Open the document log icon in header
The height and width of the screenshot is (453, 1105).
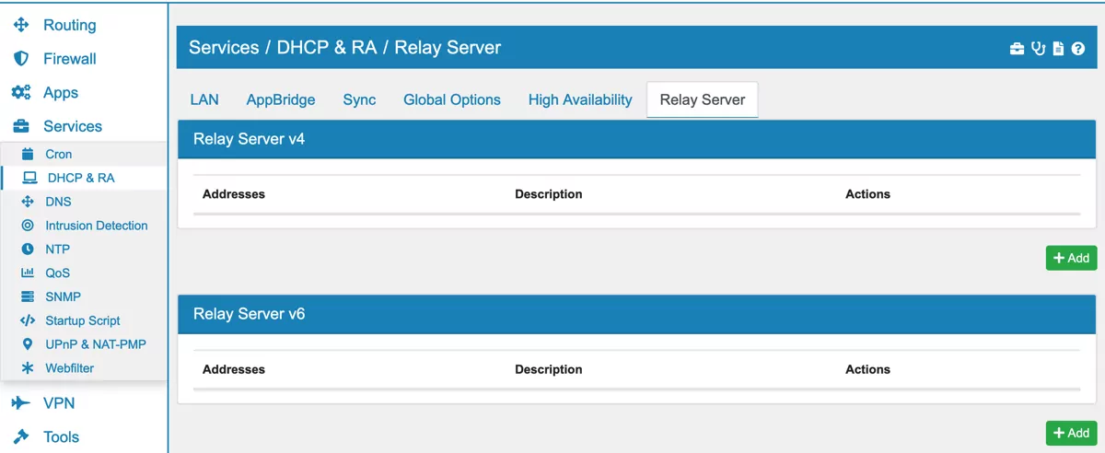click(x=1059, y=49)
